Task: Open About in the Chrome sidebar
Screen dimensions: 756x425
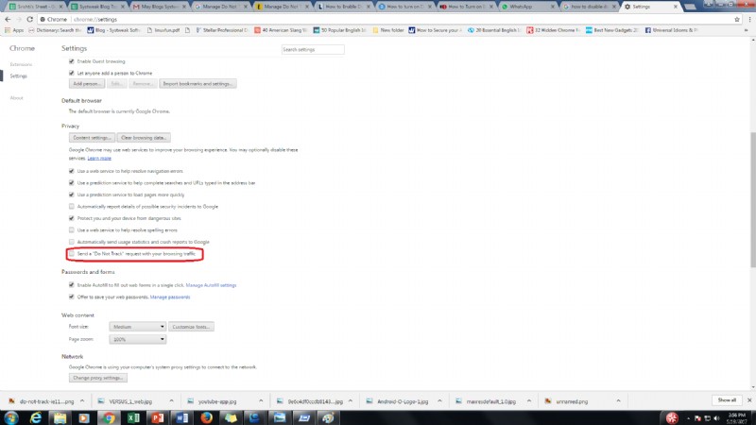Action: click(x=16, y=98)
